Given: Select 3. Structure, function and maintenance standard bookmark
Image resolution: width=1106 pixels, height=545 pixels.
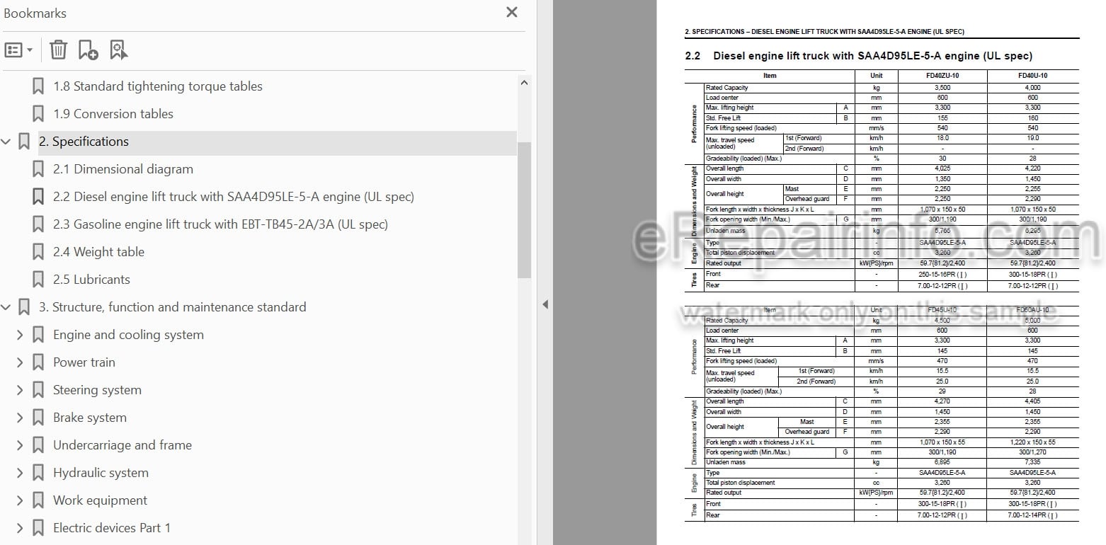Looking at the screenshot, I should pyautogui.click(x=173, y=307).
